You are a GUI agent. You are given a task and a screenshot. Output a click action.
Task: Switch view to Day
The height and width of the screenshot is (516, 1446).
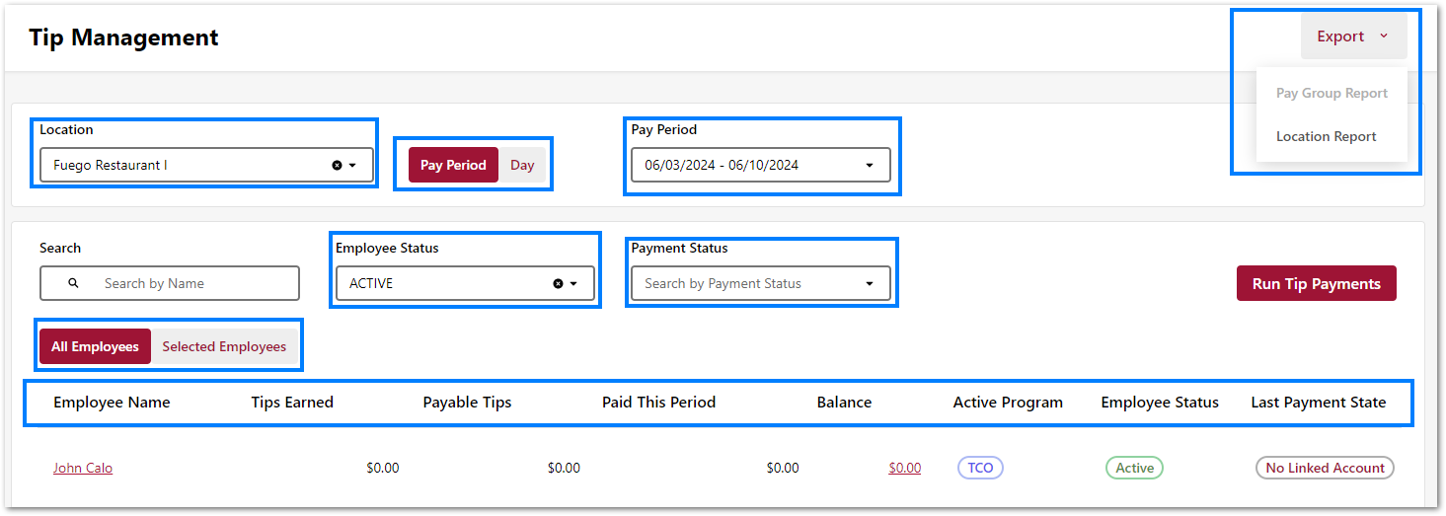522,166
